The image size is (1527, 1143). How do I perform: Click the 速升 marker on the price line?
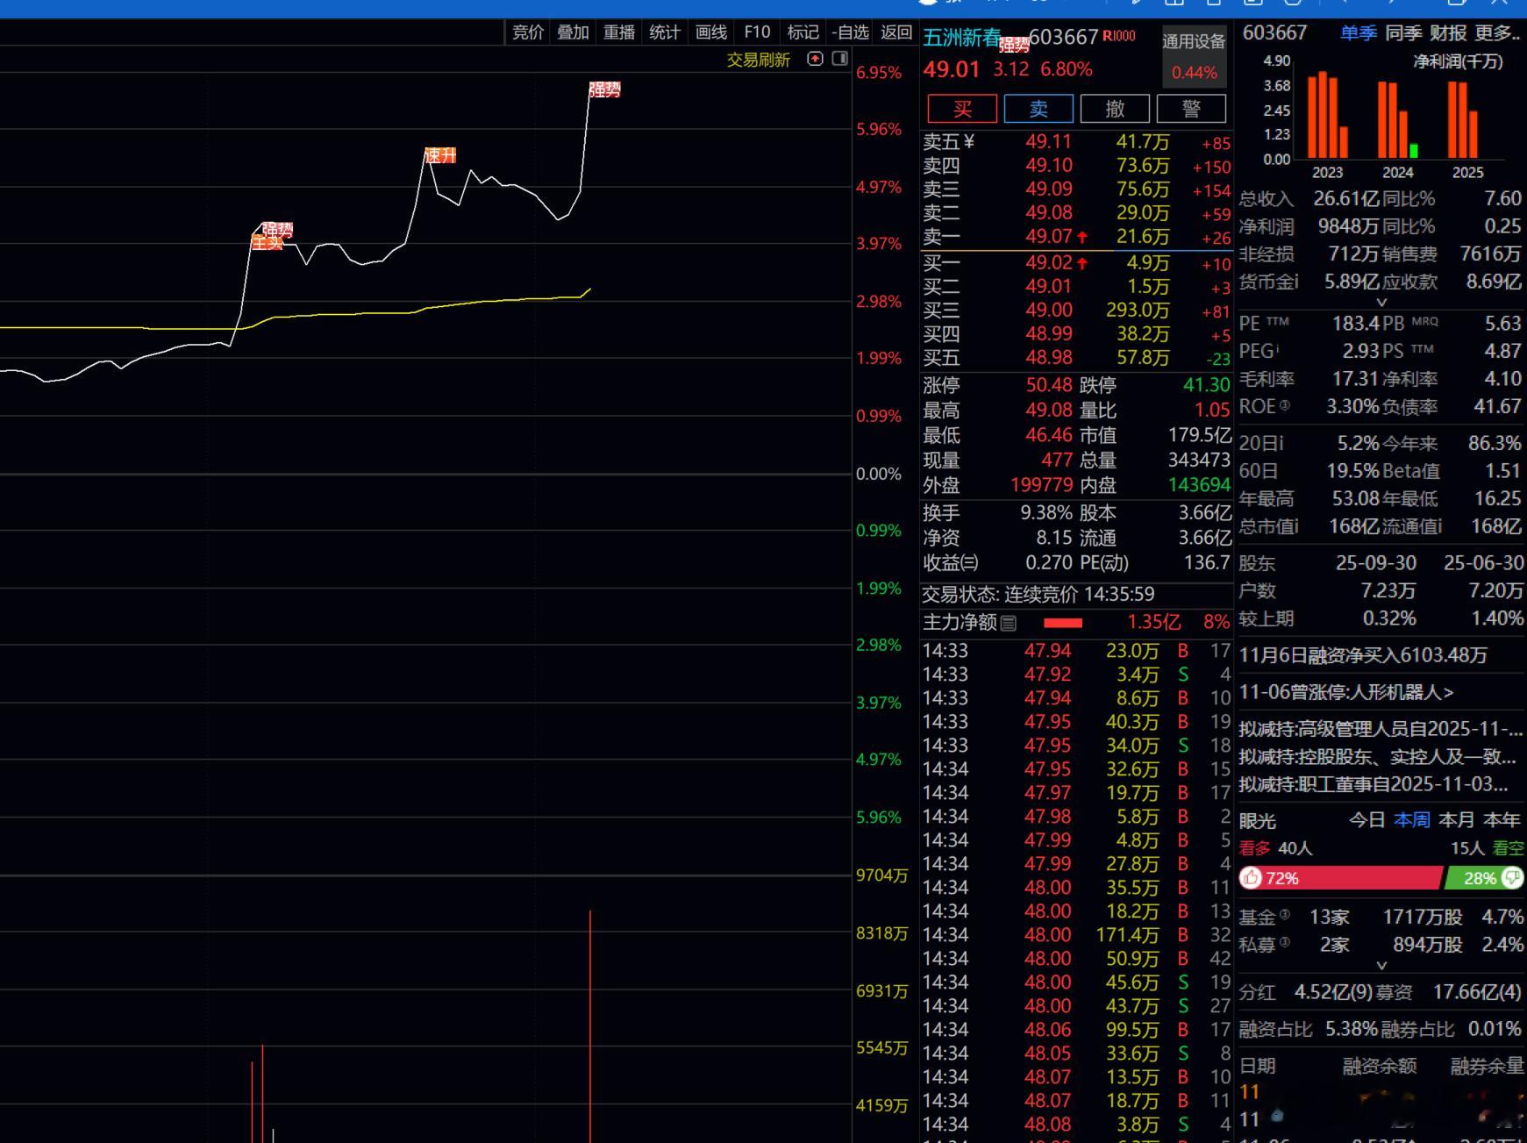pyautogui.click(x=440, y=155)
